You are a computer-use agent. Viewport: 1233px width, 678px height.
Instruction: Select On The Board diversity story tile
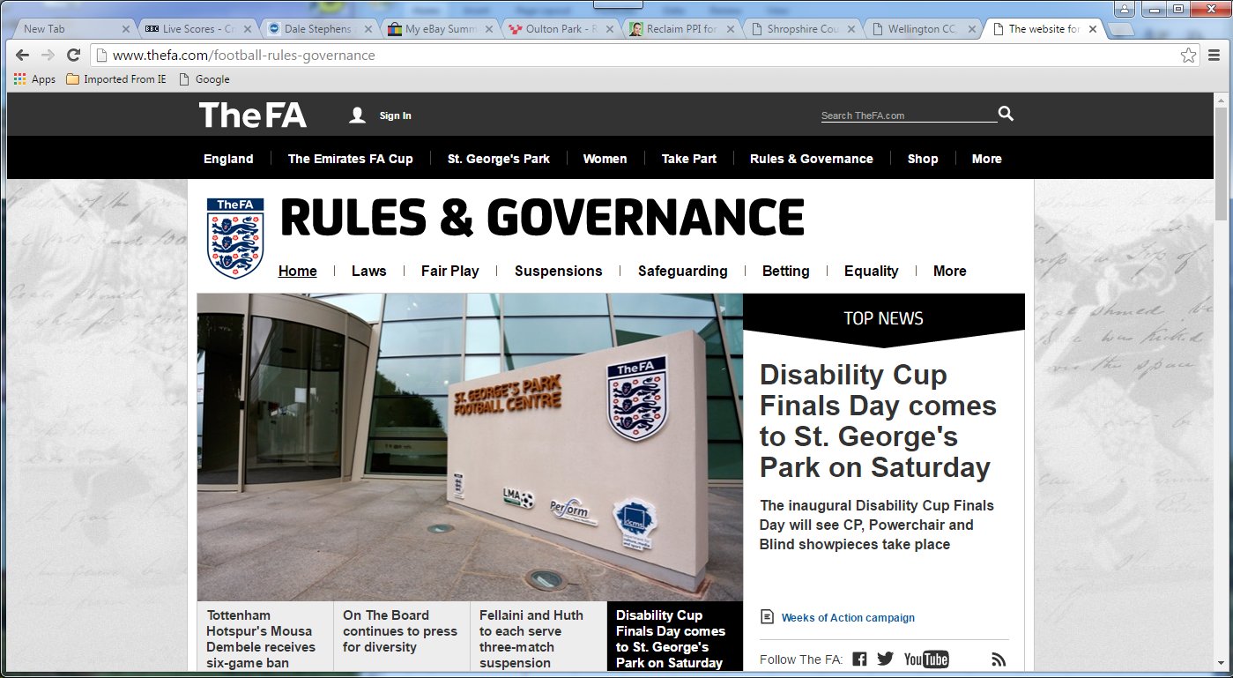[x=402, y=637]
